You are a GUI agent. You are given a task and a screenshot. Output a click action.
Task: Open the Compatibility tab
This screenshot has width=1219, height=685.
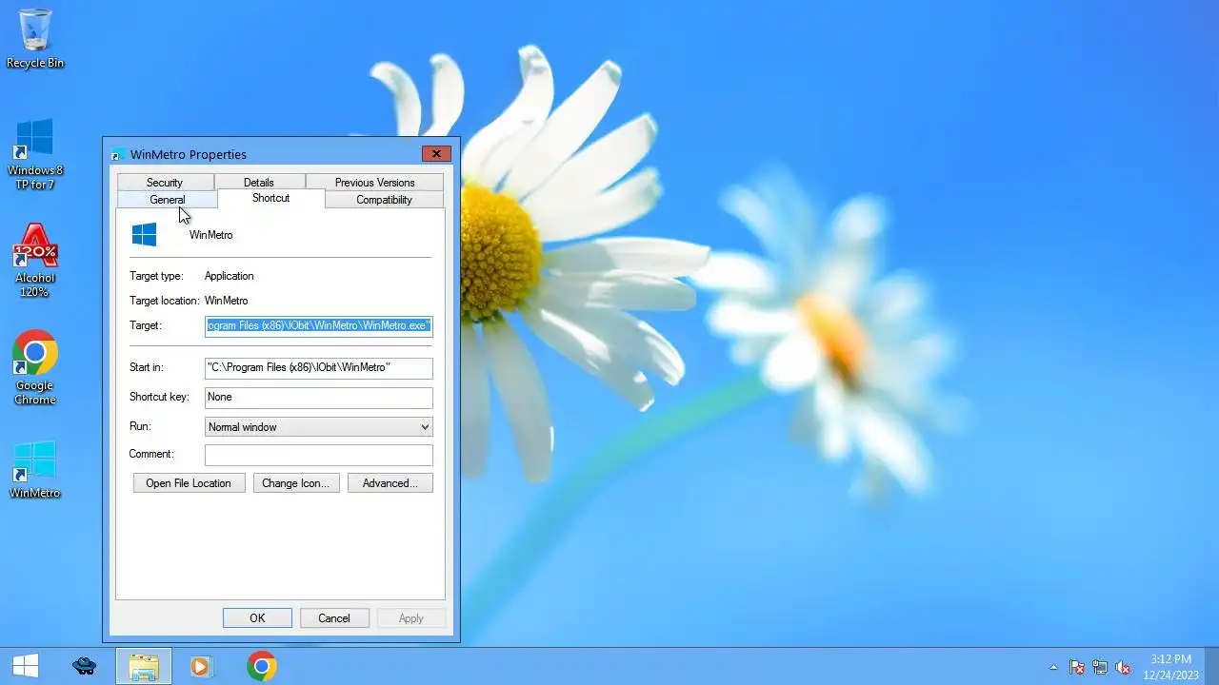[x=384, y=200]
